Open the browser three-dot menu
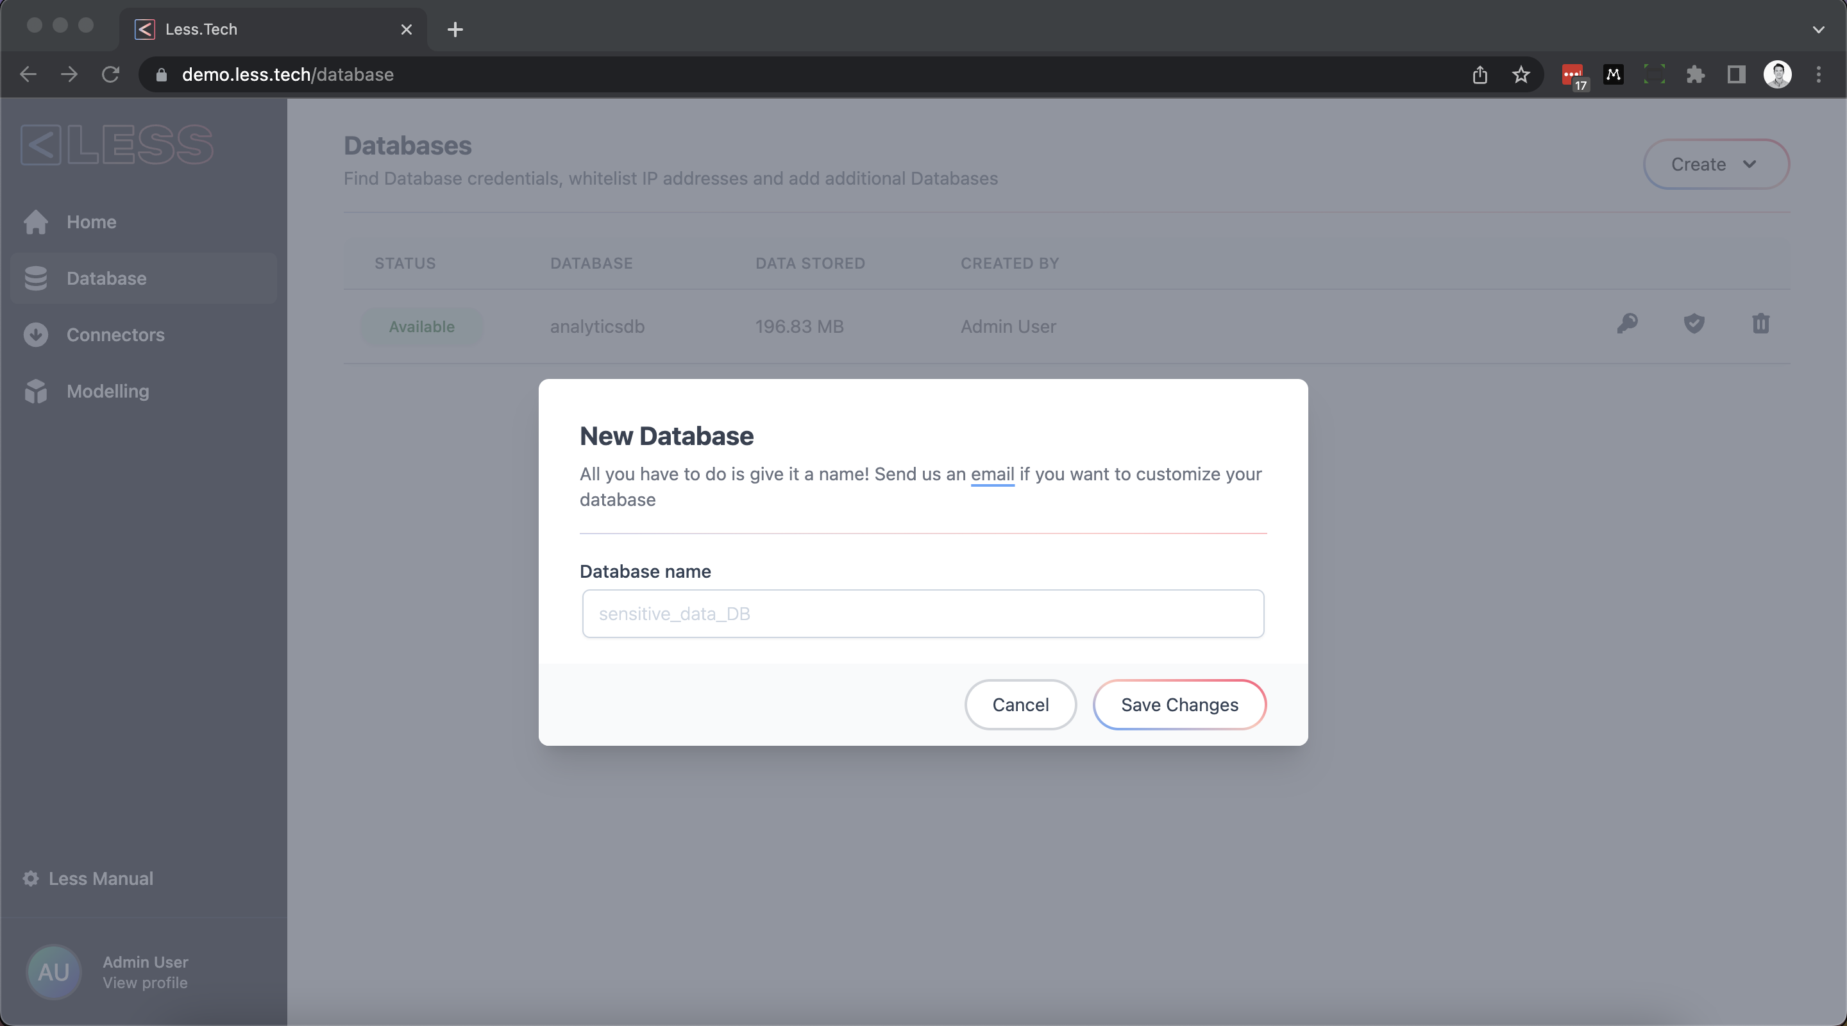This screenshot has width=1847, height=1026. (1819, 74)
